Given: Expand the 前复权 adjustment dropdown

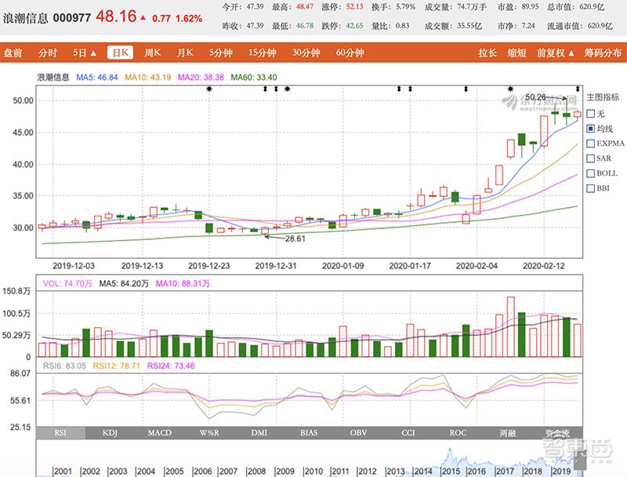Looking at the screenshot, I should tap(555, 53).
